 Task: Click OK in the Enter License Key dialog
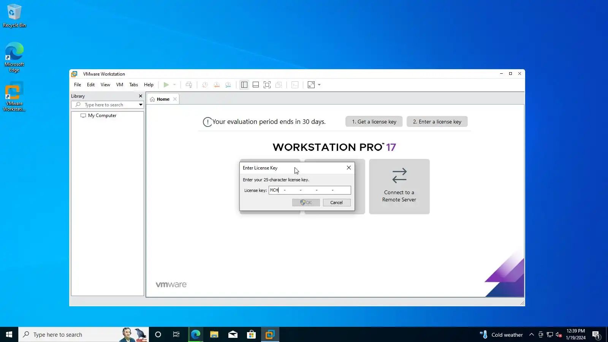(306, 203)
